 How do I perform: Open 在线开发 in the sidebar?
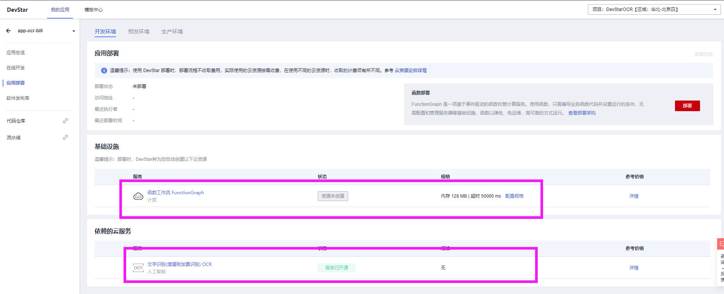16,68
